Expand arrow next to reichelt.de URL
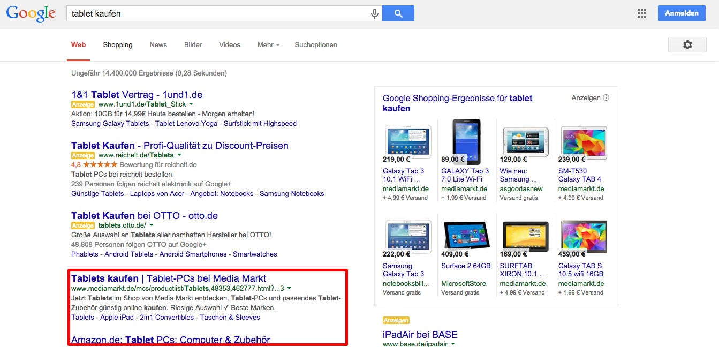Viewport: 719px width, 347px height. [x=179, y=155]
